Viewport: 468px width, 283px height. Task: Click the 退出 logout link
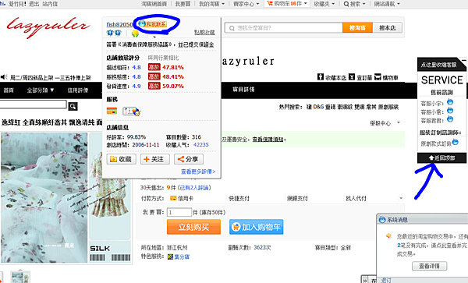pos(34,4)
